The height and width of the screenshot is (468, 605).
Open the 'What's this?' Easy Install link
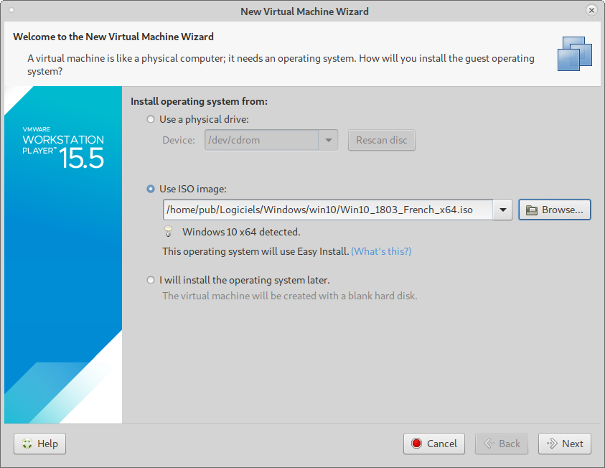click(x=381, y=251)
